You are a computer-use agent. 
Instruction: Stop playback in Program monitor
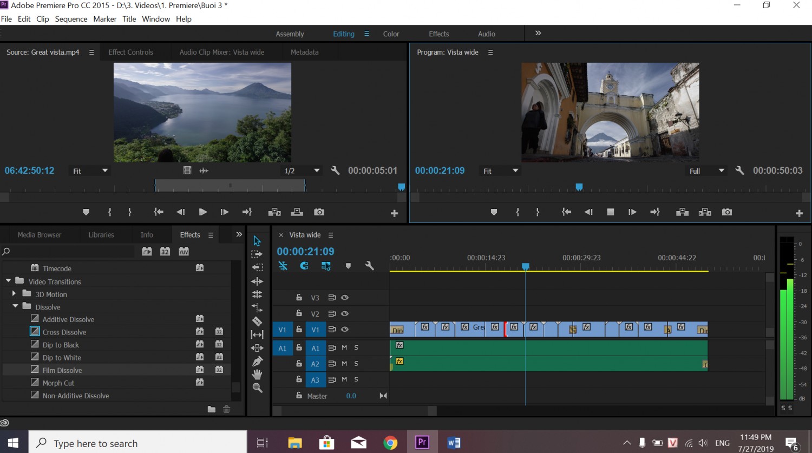[x=611, y=212]
